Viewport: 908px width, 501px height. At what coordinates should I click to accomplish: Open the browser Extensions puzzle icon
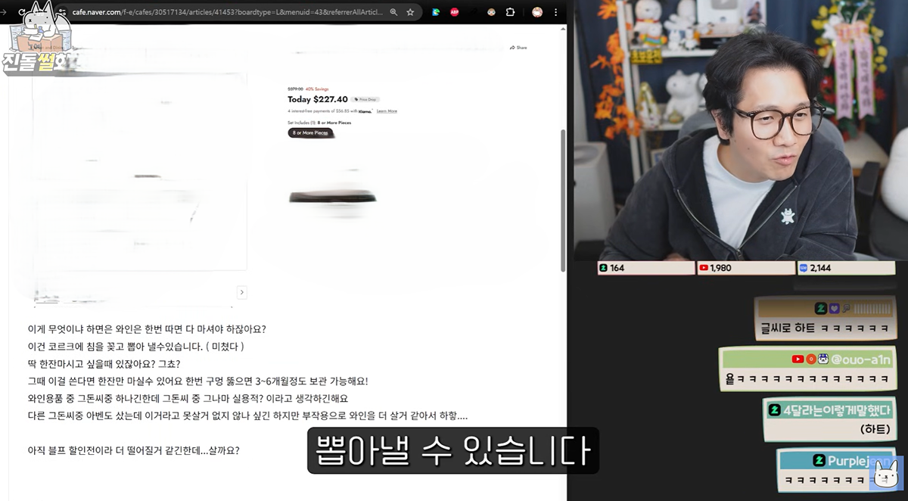[510, 12]
